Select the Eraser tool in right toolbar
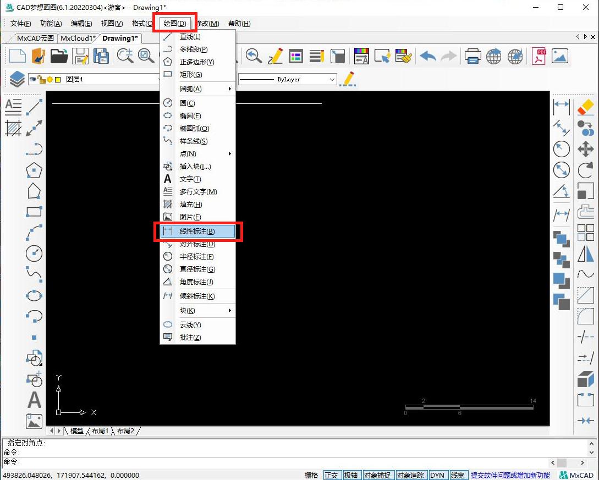 pyautogui.click(x=585, y=107)
